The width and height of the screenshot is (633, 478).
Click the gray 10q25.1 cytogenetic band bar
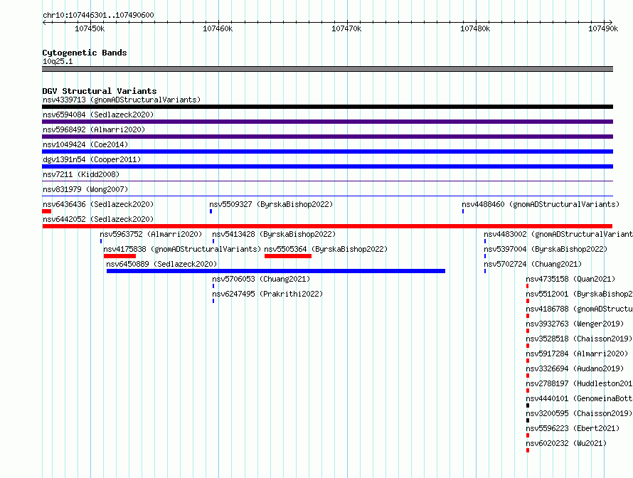[327, 69]
